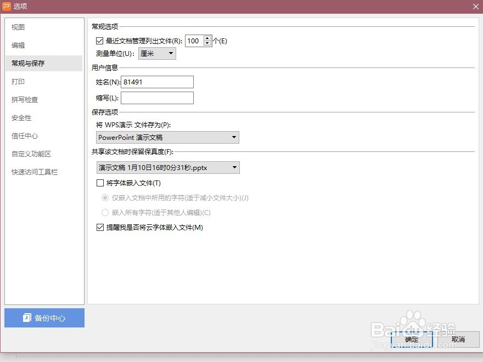Select 仅嵌入文档中所用的字符 radio option
Image resolution: width=483 pixels, height=362 pixels.
click(x=105, y=198)
